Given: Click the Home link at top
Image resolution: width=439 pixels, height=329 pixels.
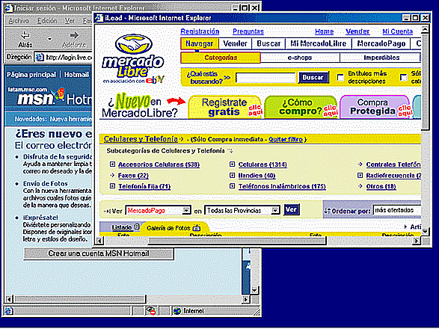Looking at the screenshot, I should (325, 31).
